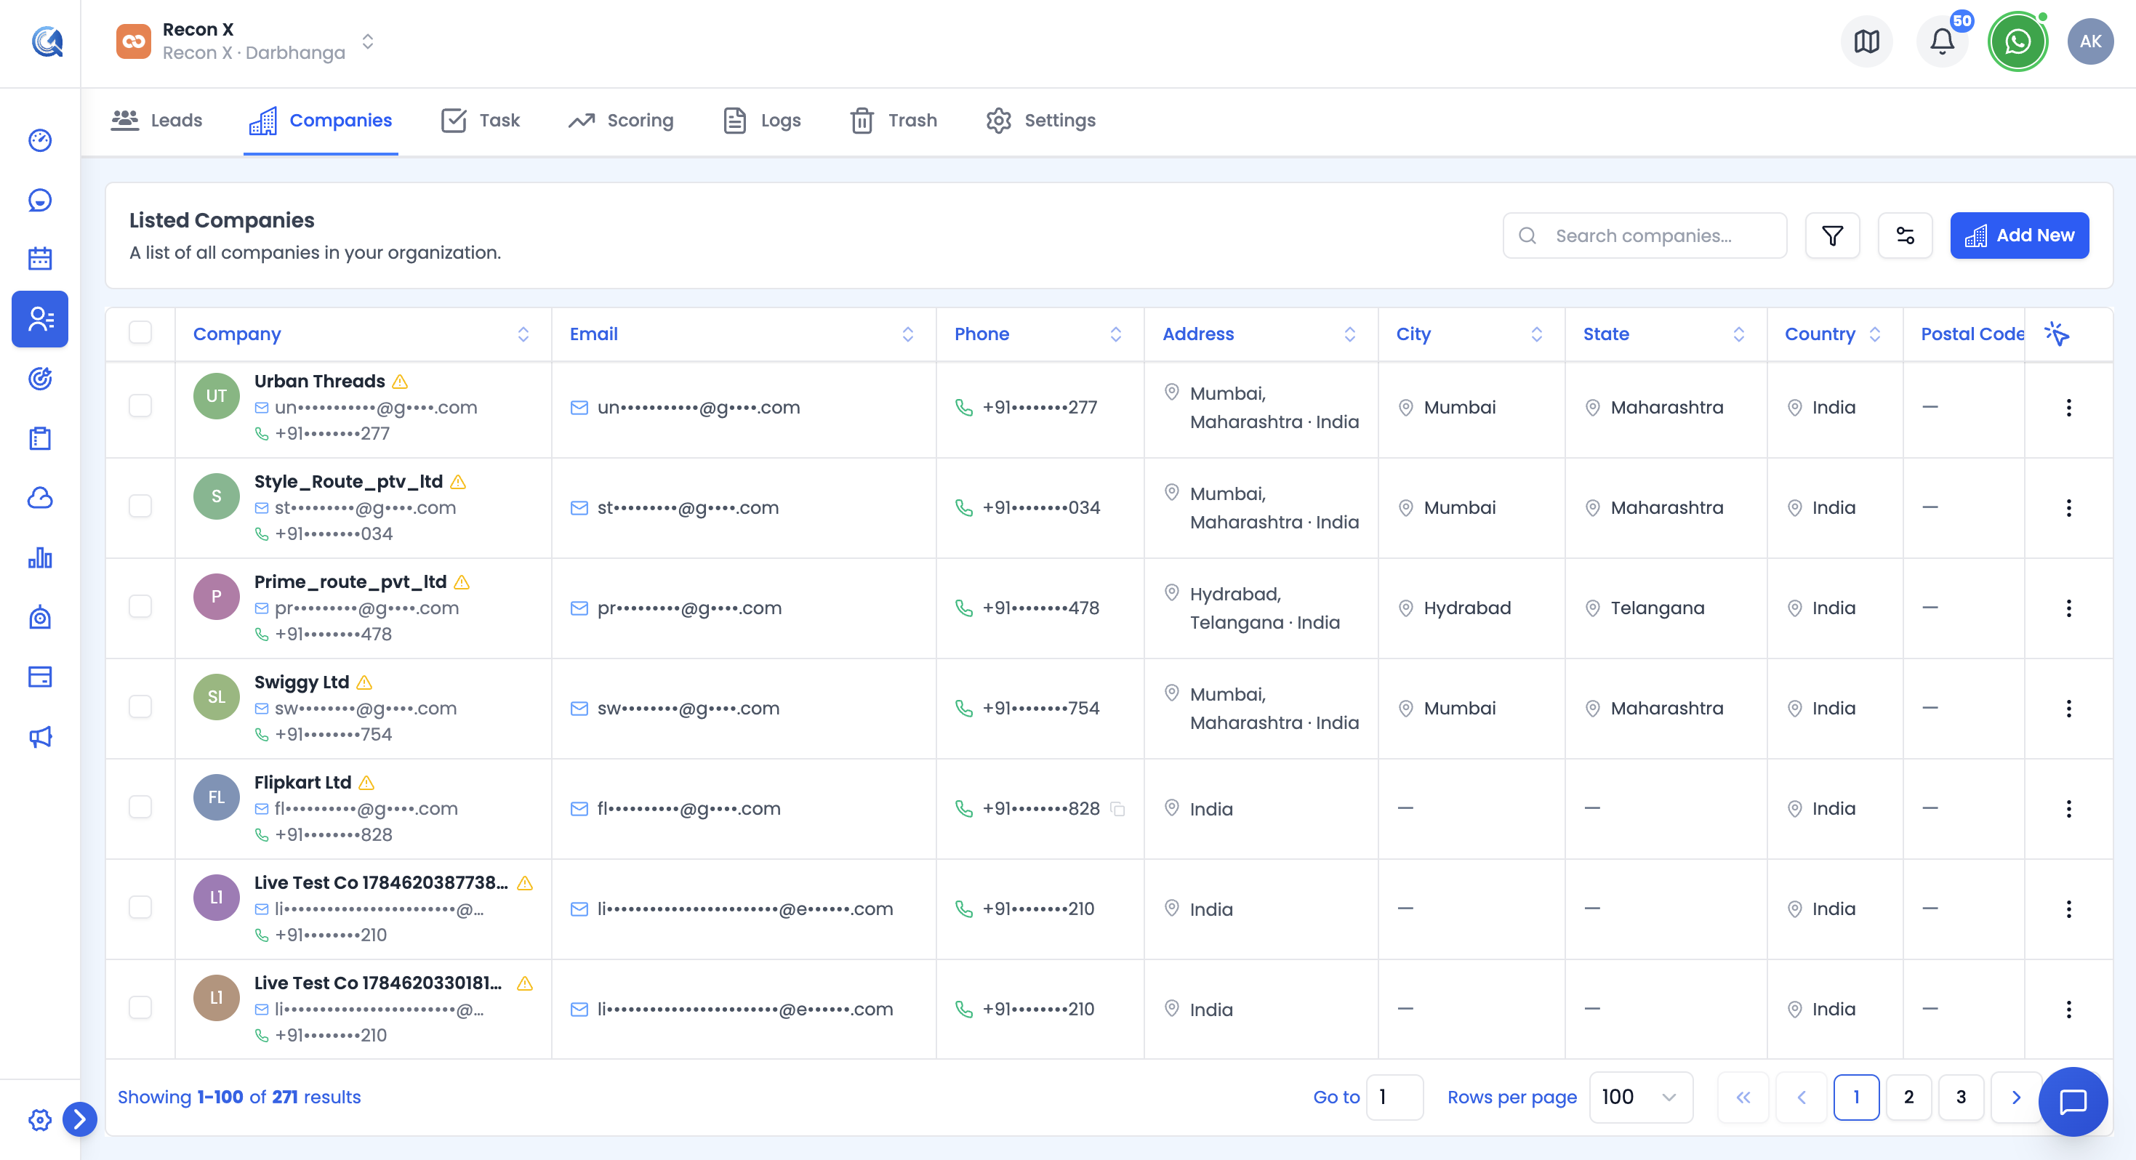Click the sparkle cursor icon in table header
Screen dimensions: 2136x1160
tap(2057, 334)
